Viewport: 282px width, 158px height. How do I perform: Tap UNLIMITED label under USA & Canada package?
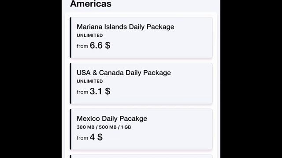90,81
